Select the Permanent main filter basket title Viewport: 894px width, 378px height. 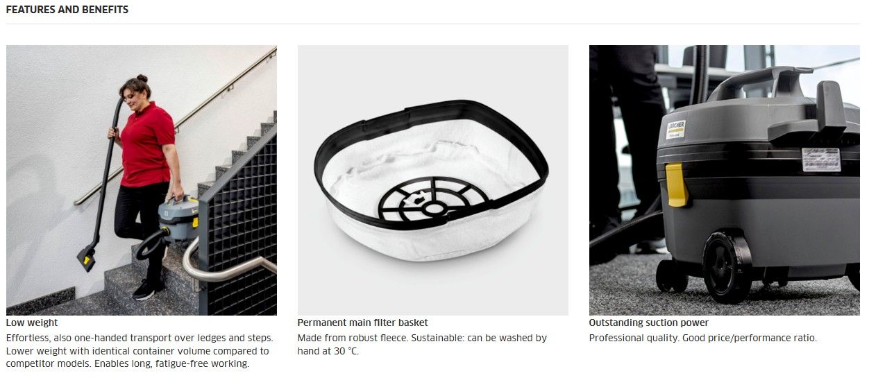coord(362,323)
